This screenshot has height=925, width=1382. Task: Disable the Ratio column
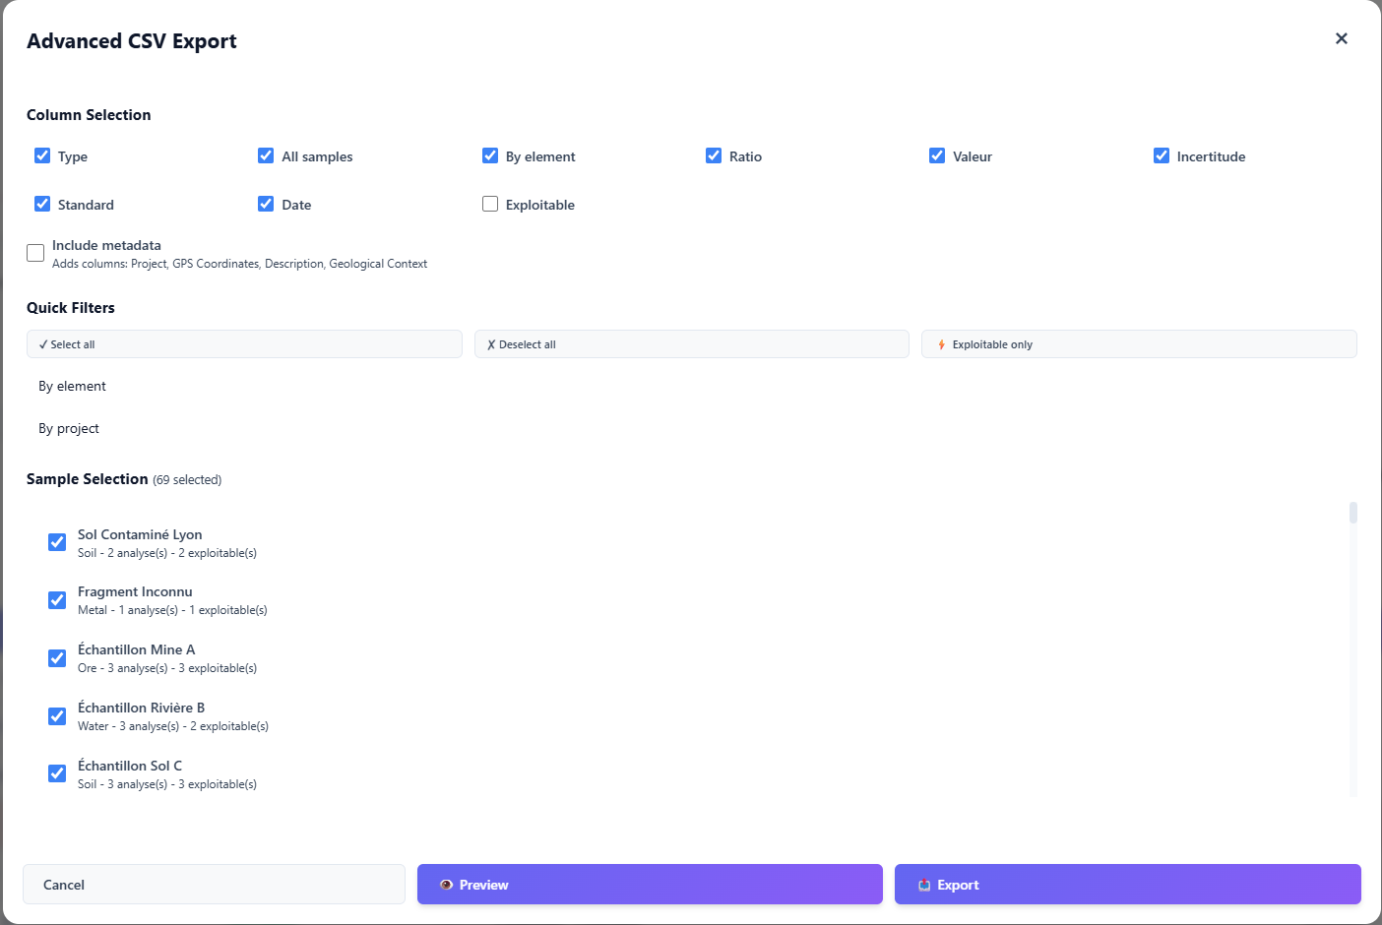714,154
